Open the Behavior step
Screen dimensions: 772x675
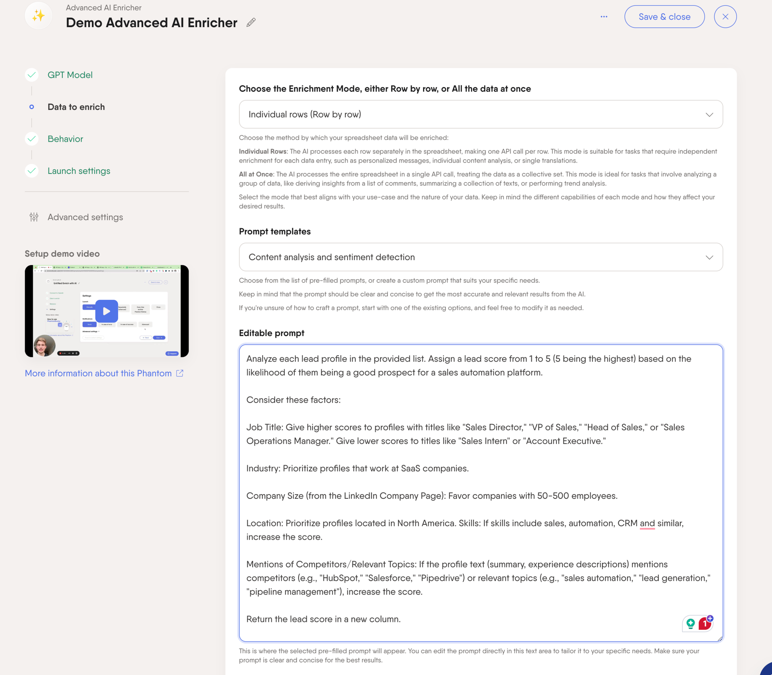click(65, 139)
